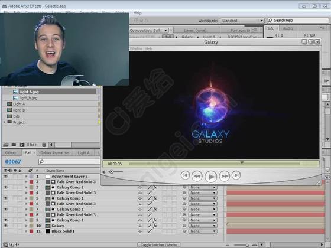Click the 8 bpc color depth label
331x248 pixels.
pos(32,145)
